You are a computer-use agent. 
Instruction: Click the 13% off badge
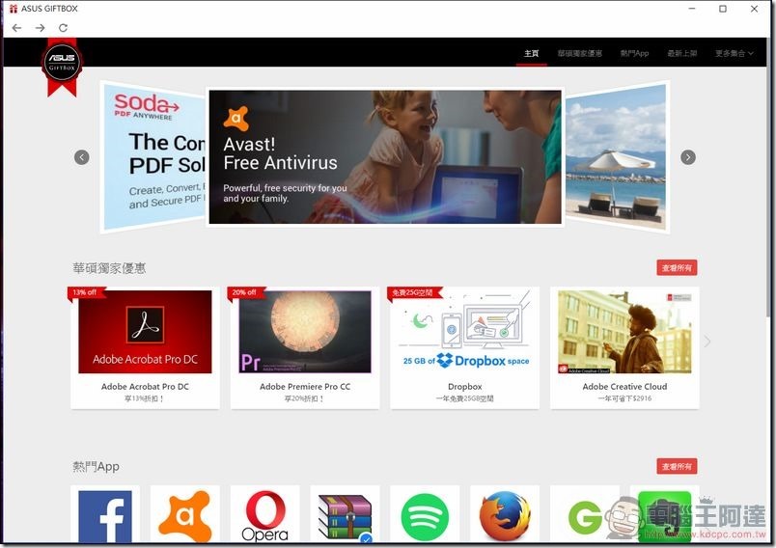(x=85, y=292)
